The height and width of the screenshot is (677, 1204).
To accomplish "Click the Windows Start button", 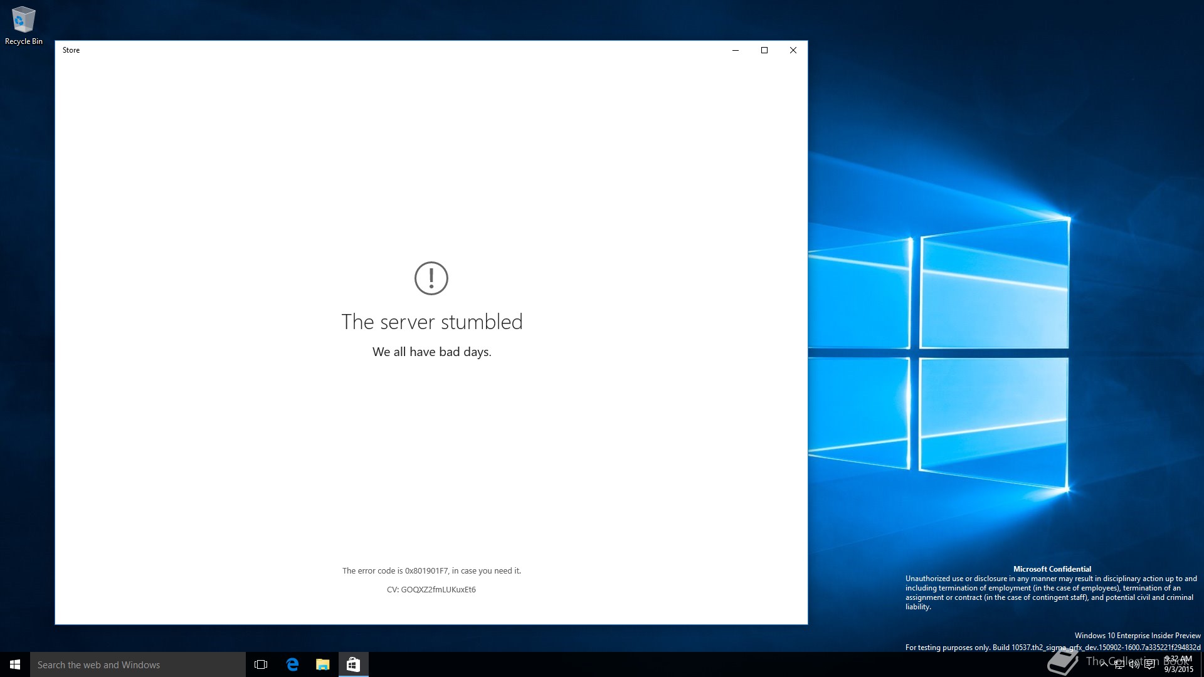I will coord(15,664).
